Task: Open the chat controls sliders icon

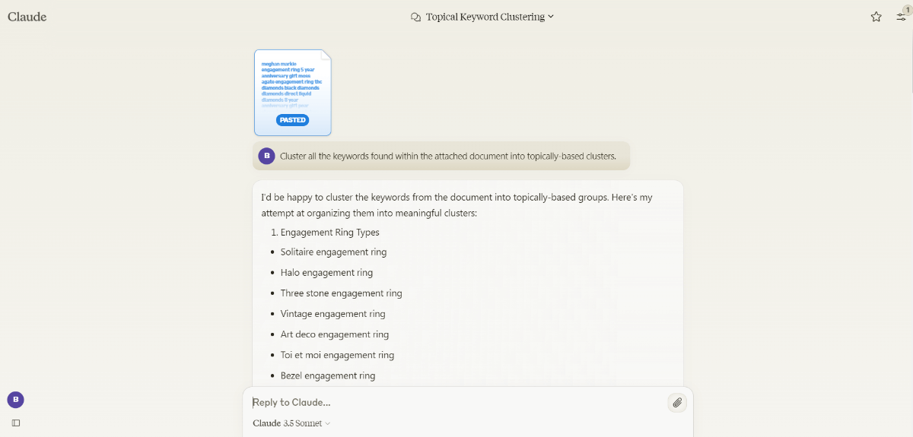Action: [x=901, y=16]
